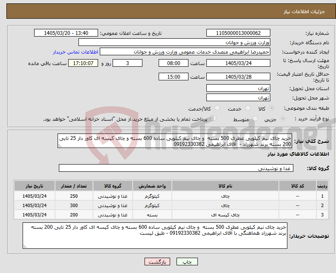Click the response deadline time 08:00 field
This screenshot has width=336, height=273.
[x=174, y=63]
